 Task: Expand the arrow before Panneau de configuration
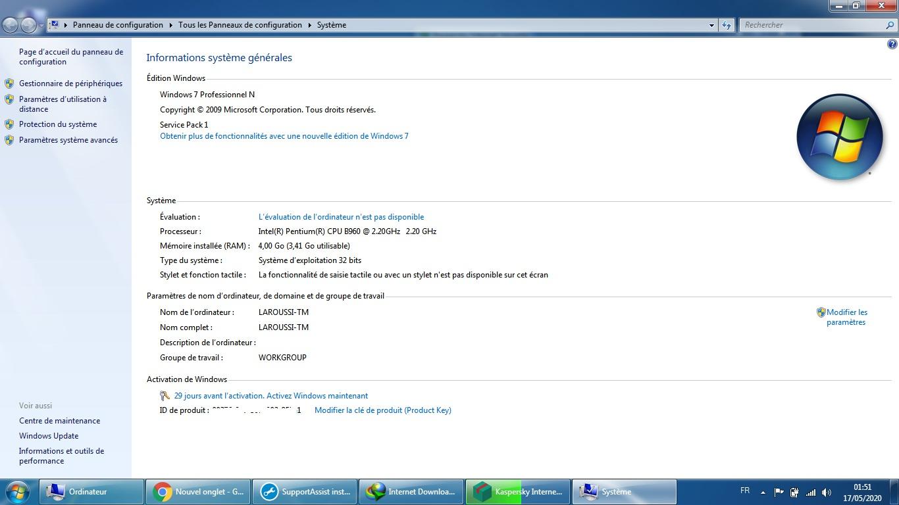click(66, 25)
